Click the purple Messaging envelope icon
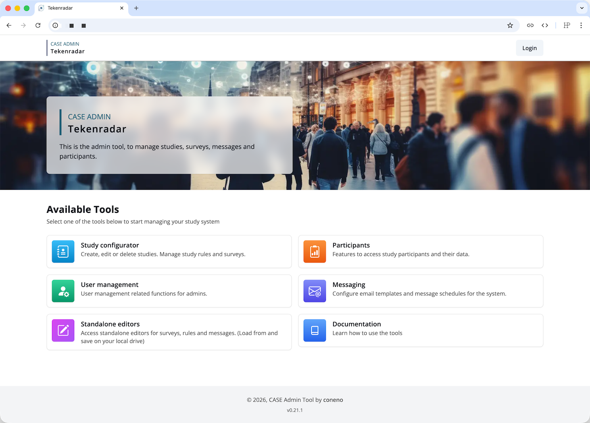The height and width of the screenshot is (423, 590). [315, 291]
